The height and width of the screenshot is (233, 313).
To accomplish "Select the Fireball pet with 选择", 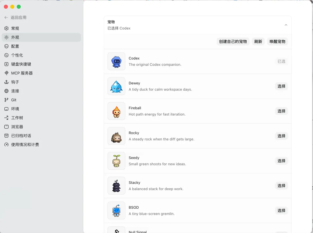I will pos(281,111).
